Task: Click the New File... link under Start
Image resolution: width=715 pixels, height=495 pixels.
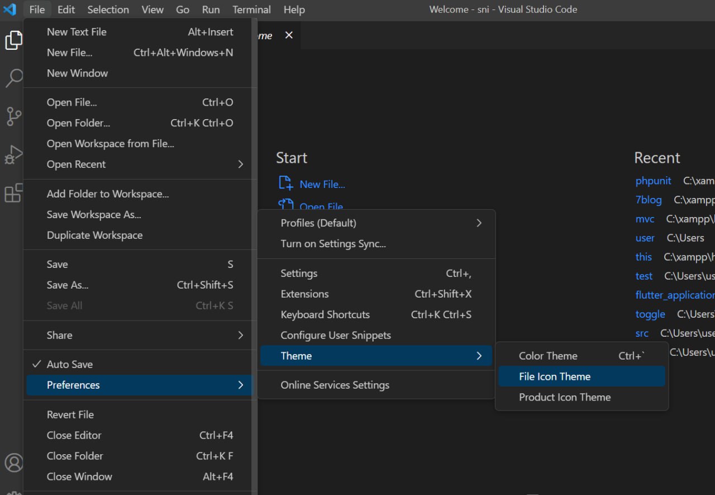Action: 322,184
